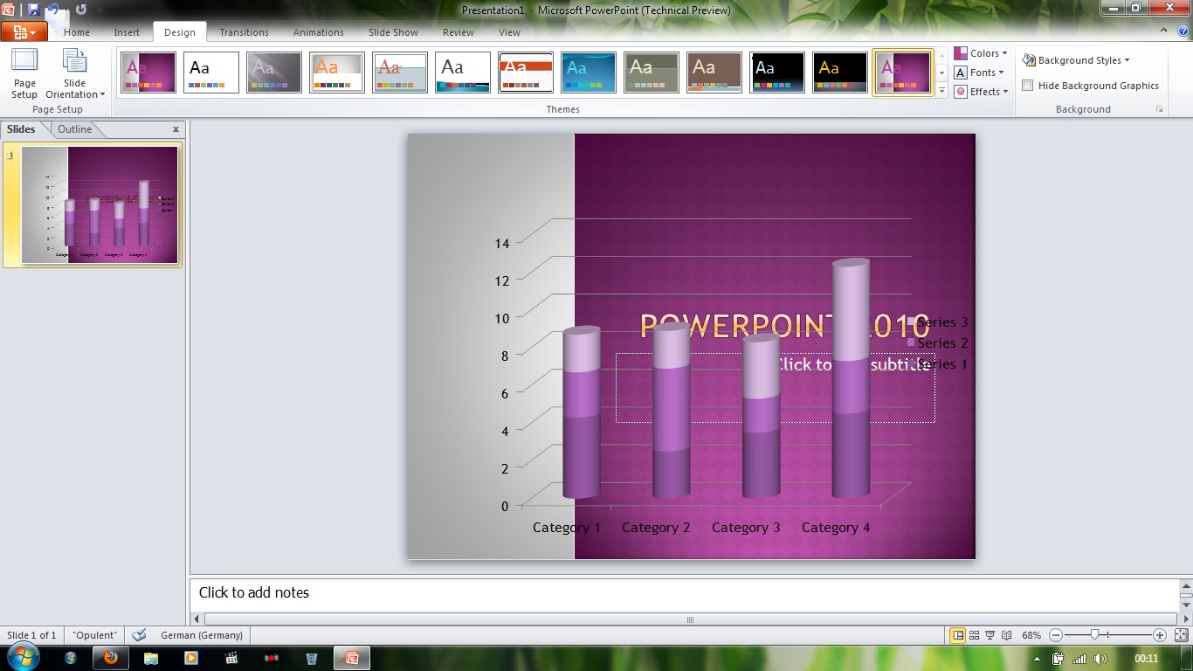This screenshot has width=1193, height=671.
Task: Switch to Slide Sorter view
Action: pos(975,635)
